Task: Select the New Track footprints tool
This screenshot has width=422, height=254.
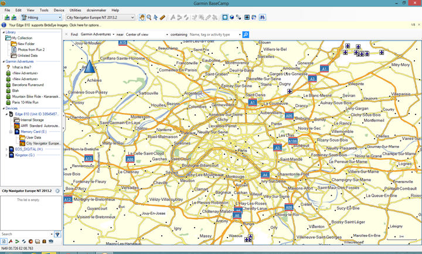Action: pos(186,18)
